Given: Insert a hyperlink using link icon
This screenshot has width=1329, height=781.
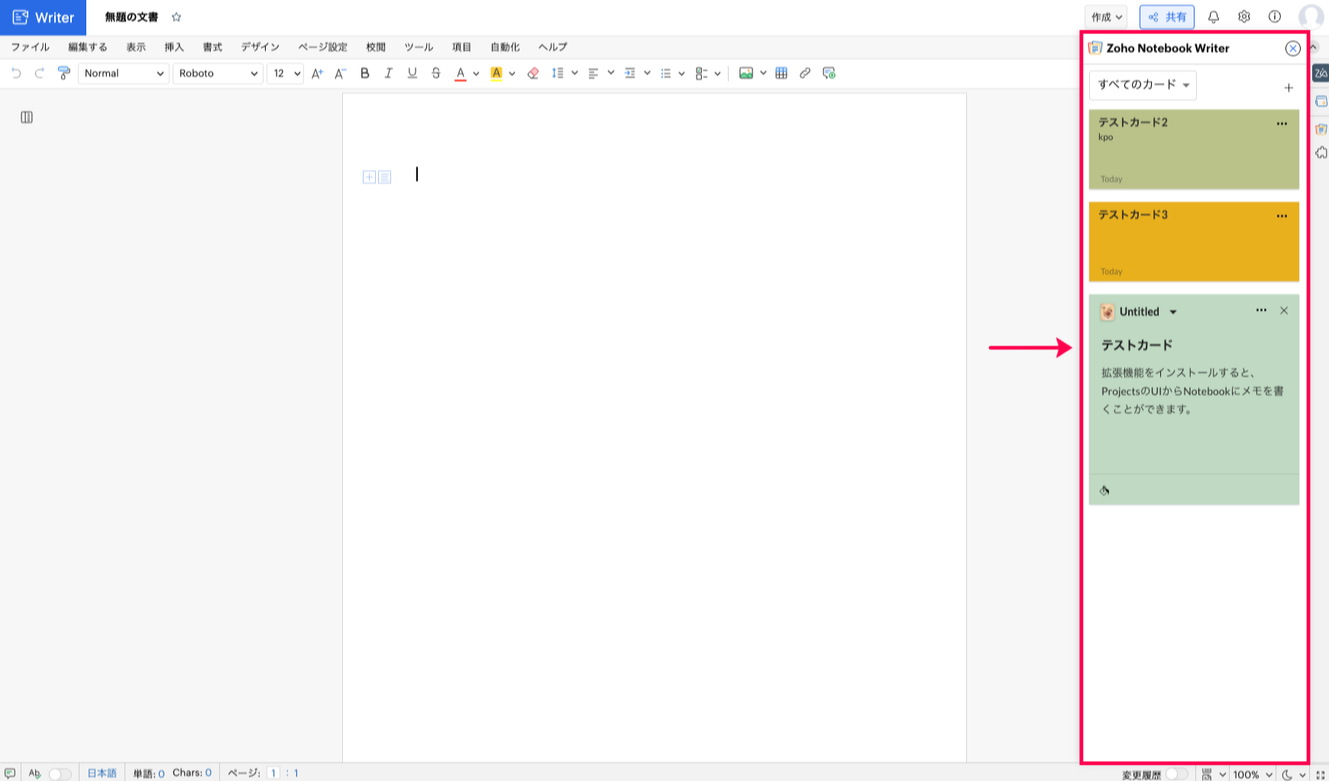Looking at the screenshot, I should pos(804,73).
